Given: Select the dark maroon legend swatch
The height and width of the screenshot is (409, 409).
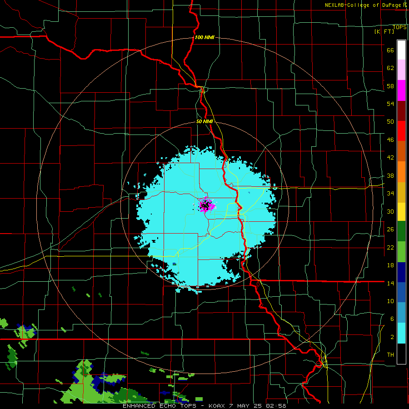Looking at the screenshot, I should (x=401, y=111).
